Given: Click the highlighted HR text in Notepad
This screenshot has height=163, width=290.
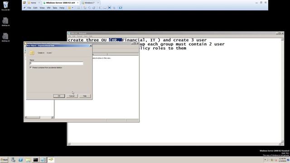Looking at the screenshot, I should pyautogui.click(x=116, y=40).
